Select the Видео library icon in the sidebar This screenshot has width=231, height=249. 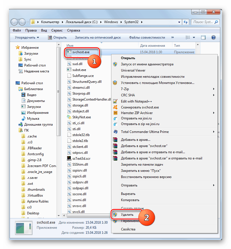(23, 95)
